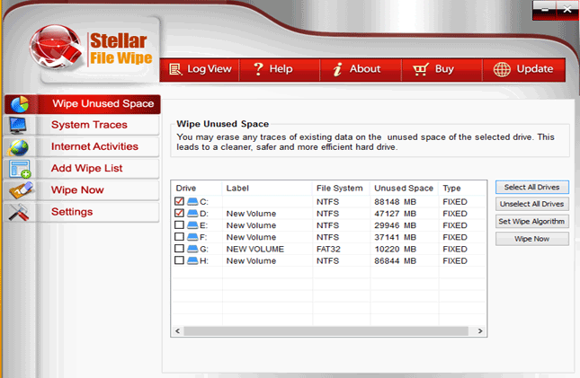Click the scrollbar left arrow

pyautogui.click(x=177, y=330)
